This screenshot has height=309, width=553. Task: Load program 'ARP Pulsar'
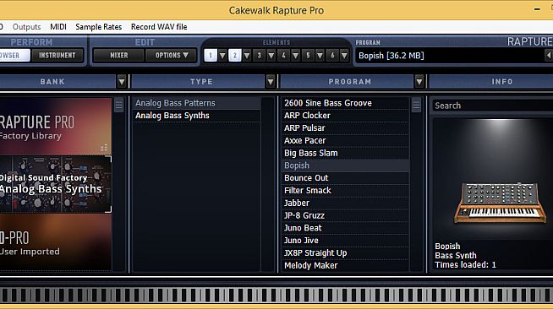coord(346,127)
